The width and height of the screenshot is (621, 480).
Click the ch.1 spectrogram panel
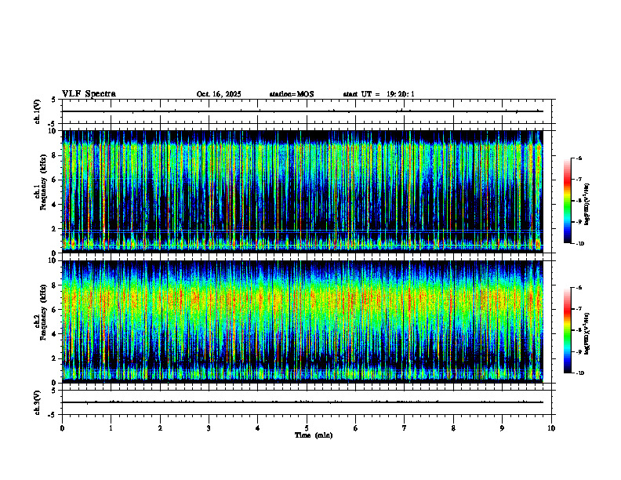(x=303, y=191)
